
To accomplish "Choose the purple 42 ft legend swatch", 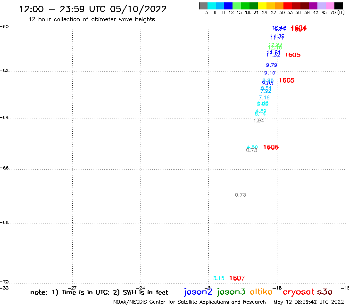I will coord(313,6).
